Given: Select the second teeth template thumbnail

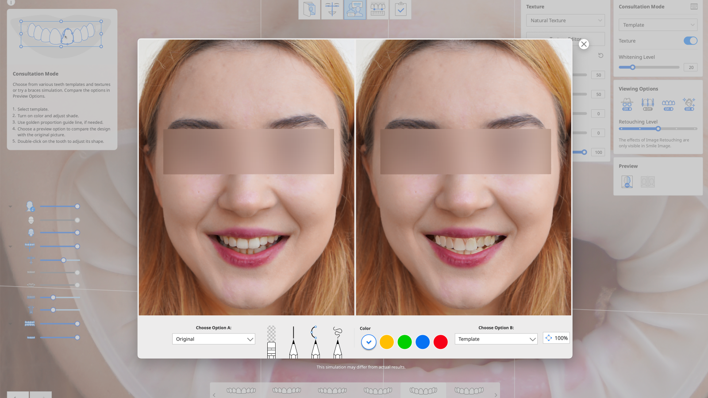Looking at the screenshot, I should [x=287, y=390].
